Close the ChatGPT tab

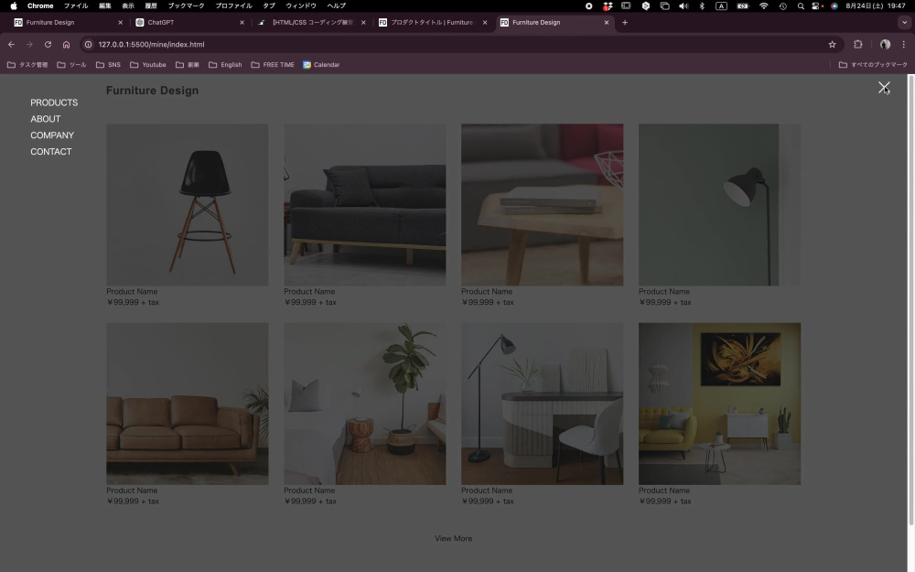pos(242,22)
